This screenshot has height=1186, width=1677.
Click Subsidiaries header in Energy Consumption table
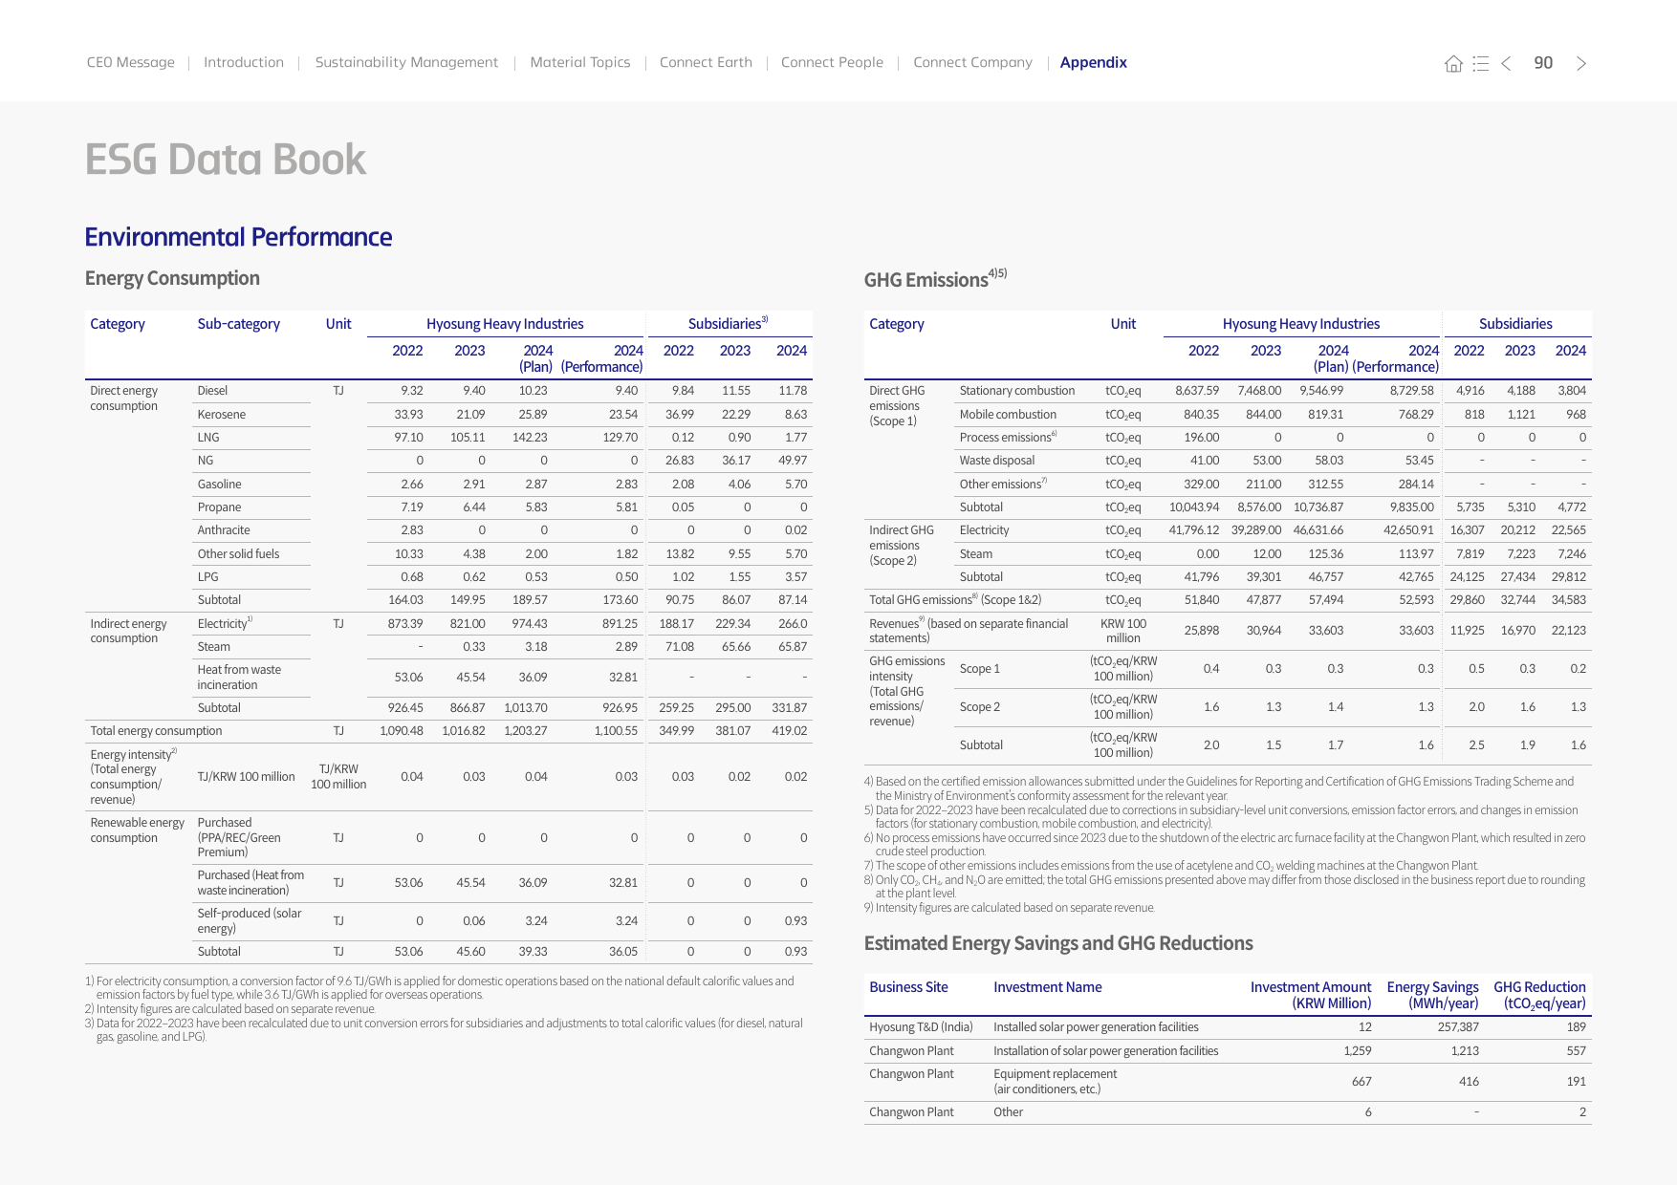click(x=729, y=324)
